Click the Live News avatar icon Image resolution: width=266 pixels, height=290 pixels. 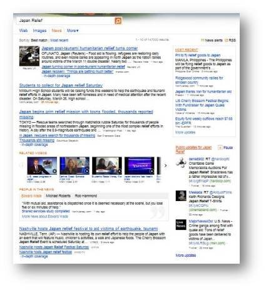tap(181, 224)
